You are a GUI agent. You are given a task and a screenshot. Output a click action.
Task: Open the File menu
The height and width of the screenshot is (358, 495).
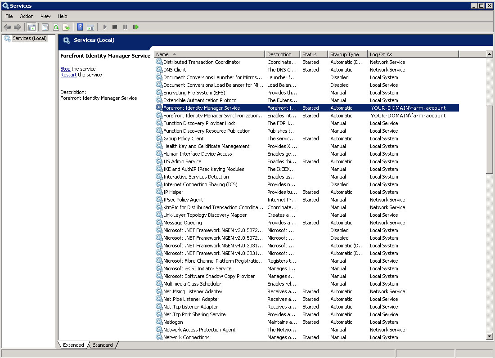[9, 16]
